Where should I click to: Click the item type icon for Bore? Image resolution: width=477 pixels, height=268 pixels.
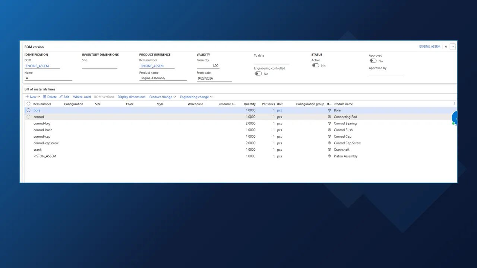[x=329, y=110]
